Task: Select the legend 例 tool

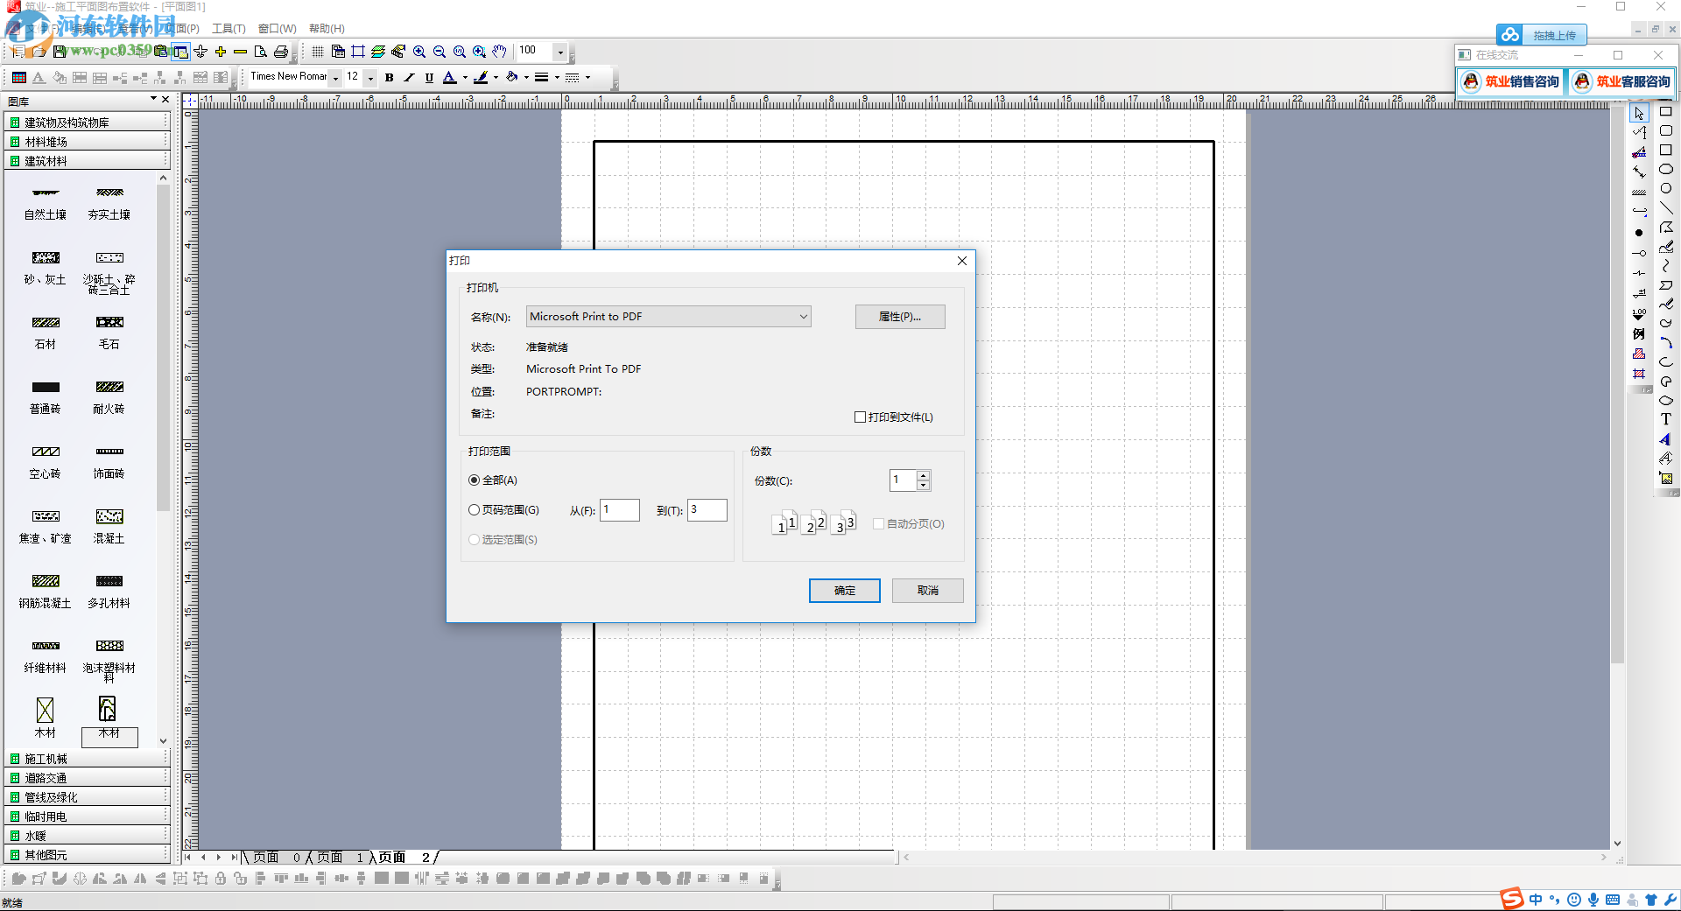Action: pos(1639,334)
